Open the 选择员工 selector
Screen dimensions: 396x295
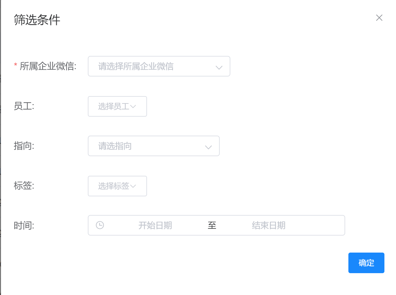[114, 106]
